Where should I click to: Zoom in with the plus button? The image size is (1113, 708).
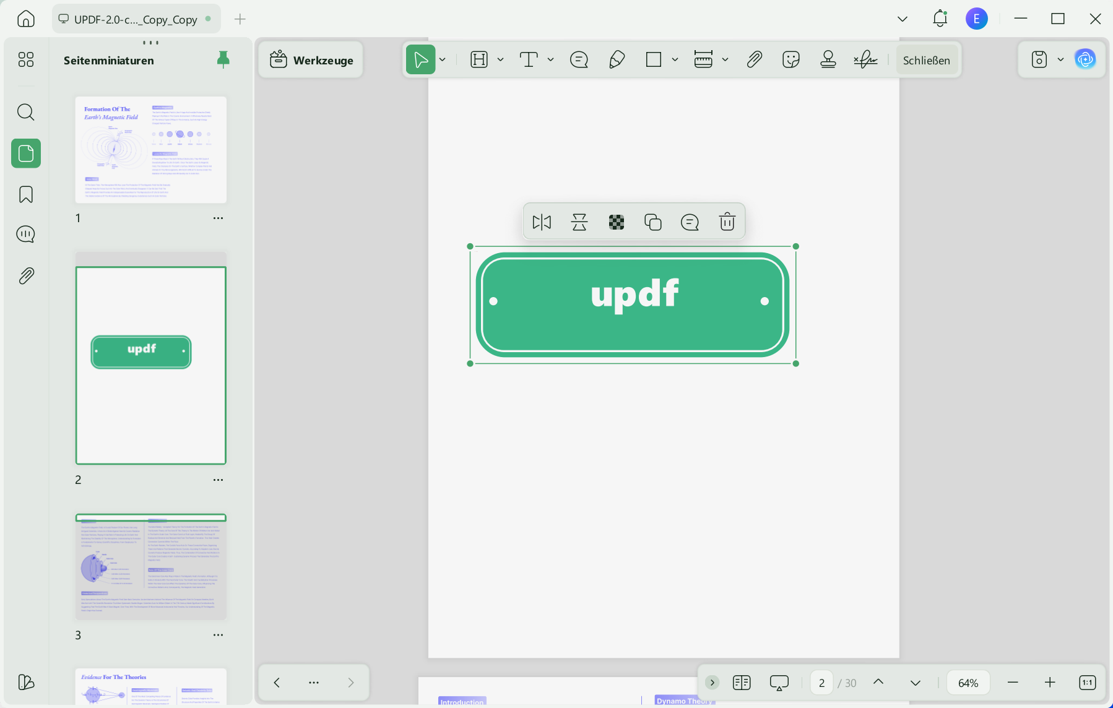coord(1050,682)
